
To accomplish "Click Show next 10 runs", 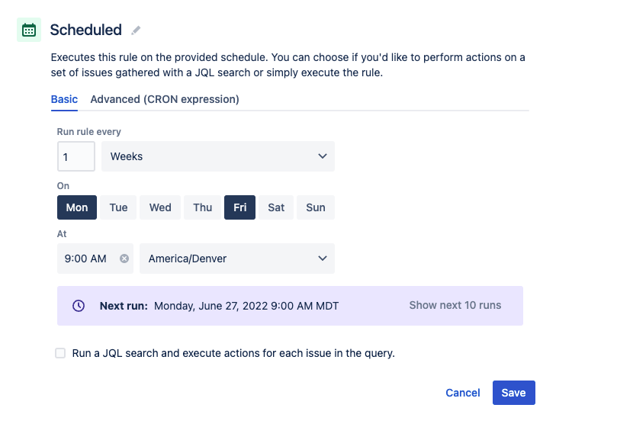I will click(455, 305).
